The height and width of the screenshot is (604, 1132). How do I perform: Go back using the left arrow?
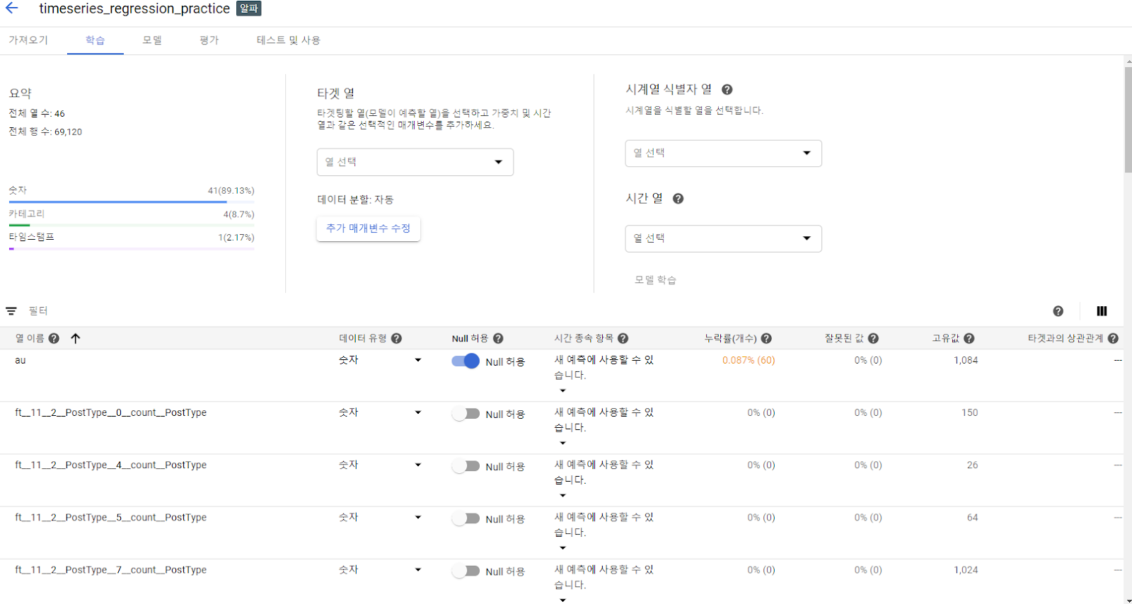[x=11, y=8]
